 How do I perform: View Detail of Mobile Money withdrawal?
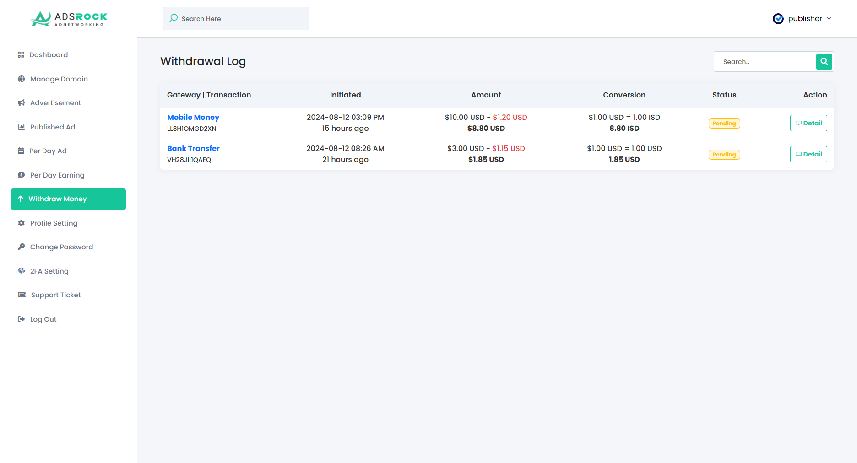pos(808,123)
